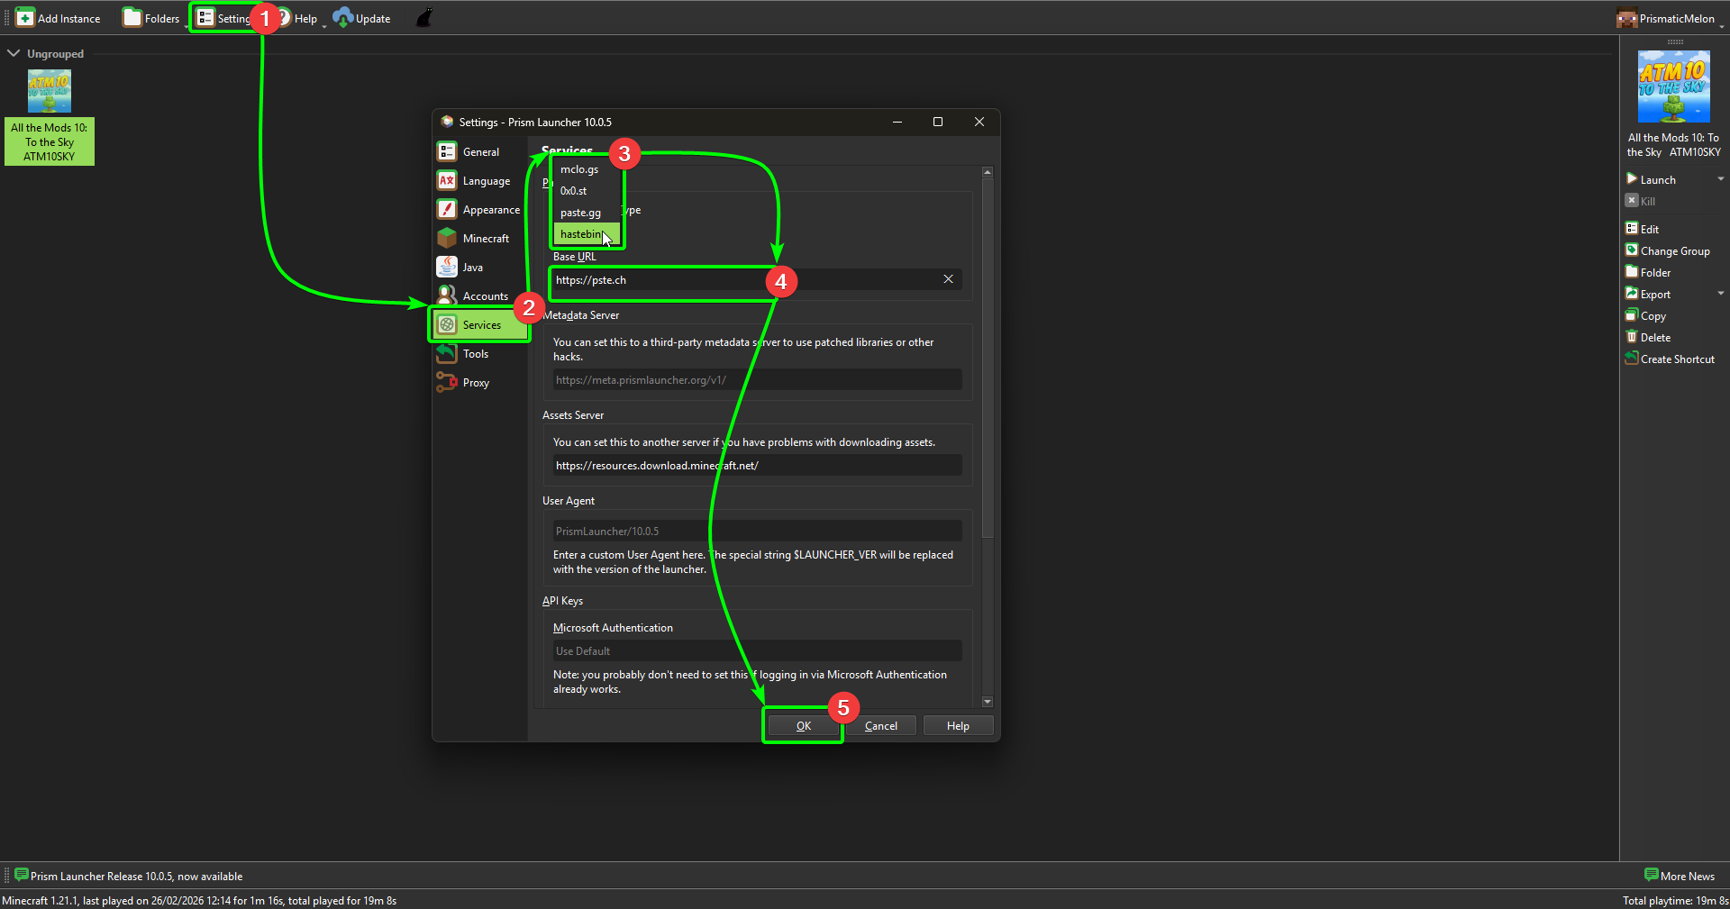Viewport: 1730px width, 909px height.
Task: Click the Update toolbar icon
Action: coord(343,17)
